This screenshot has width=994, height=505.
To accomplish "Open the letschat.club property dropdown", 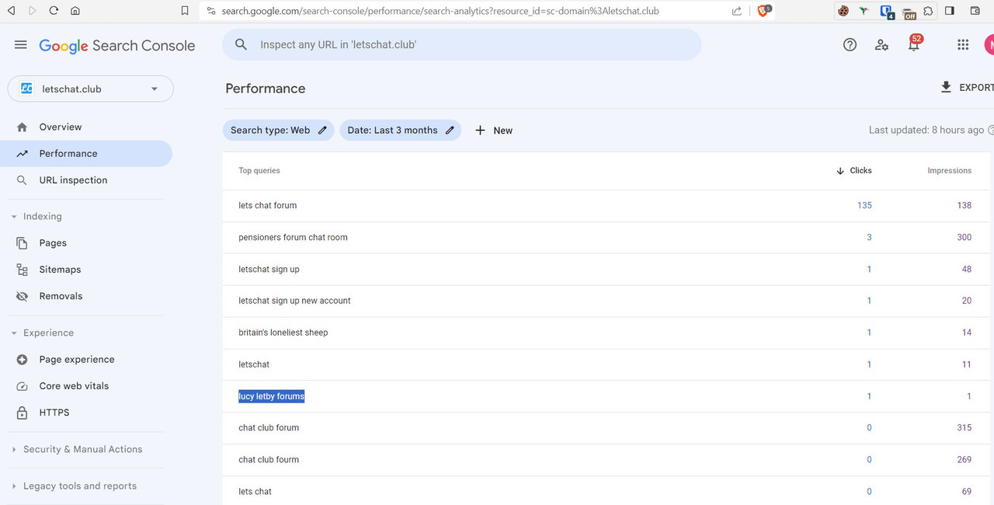I will [x=91, y=89].
